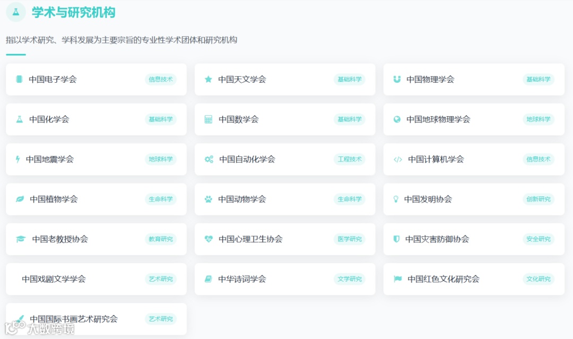Image resolution: width=573 pixels, height=339 pixels.
Task: Click 工程技术 tag on 中国自动化学会 card
Action: [349, 159]
